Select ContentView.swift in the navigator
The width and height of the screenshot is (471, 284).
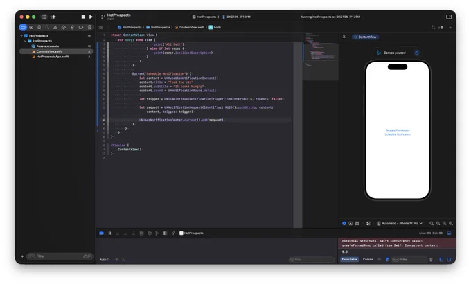56,51
